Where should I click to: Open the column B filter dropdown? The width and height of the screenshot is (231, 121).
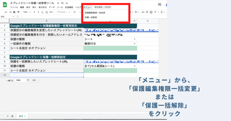(135, 21)
